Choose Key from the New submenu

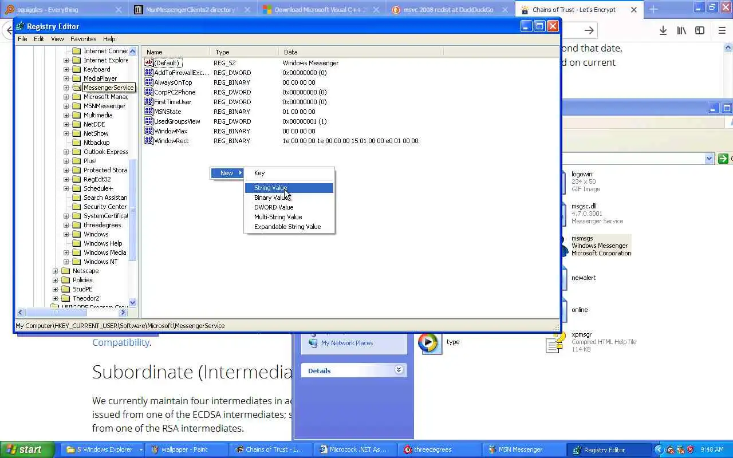coord(289,173)
